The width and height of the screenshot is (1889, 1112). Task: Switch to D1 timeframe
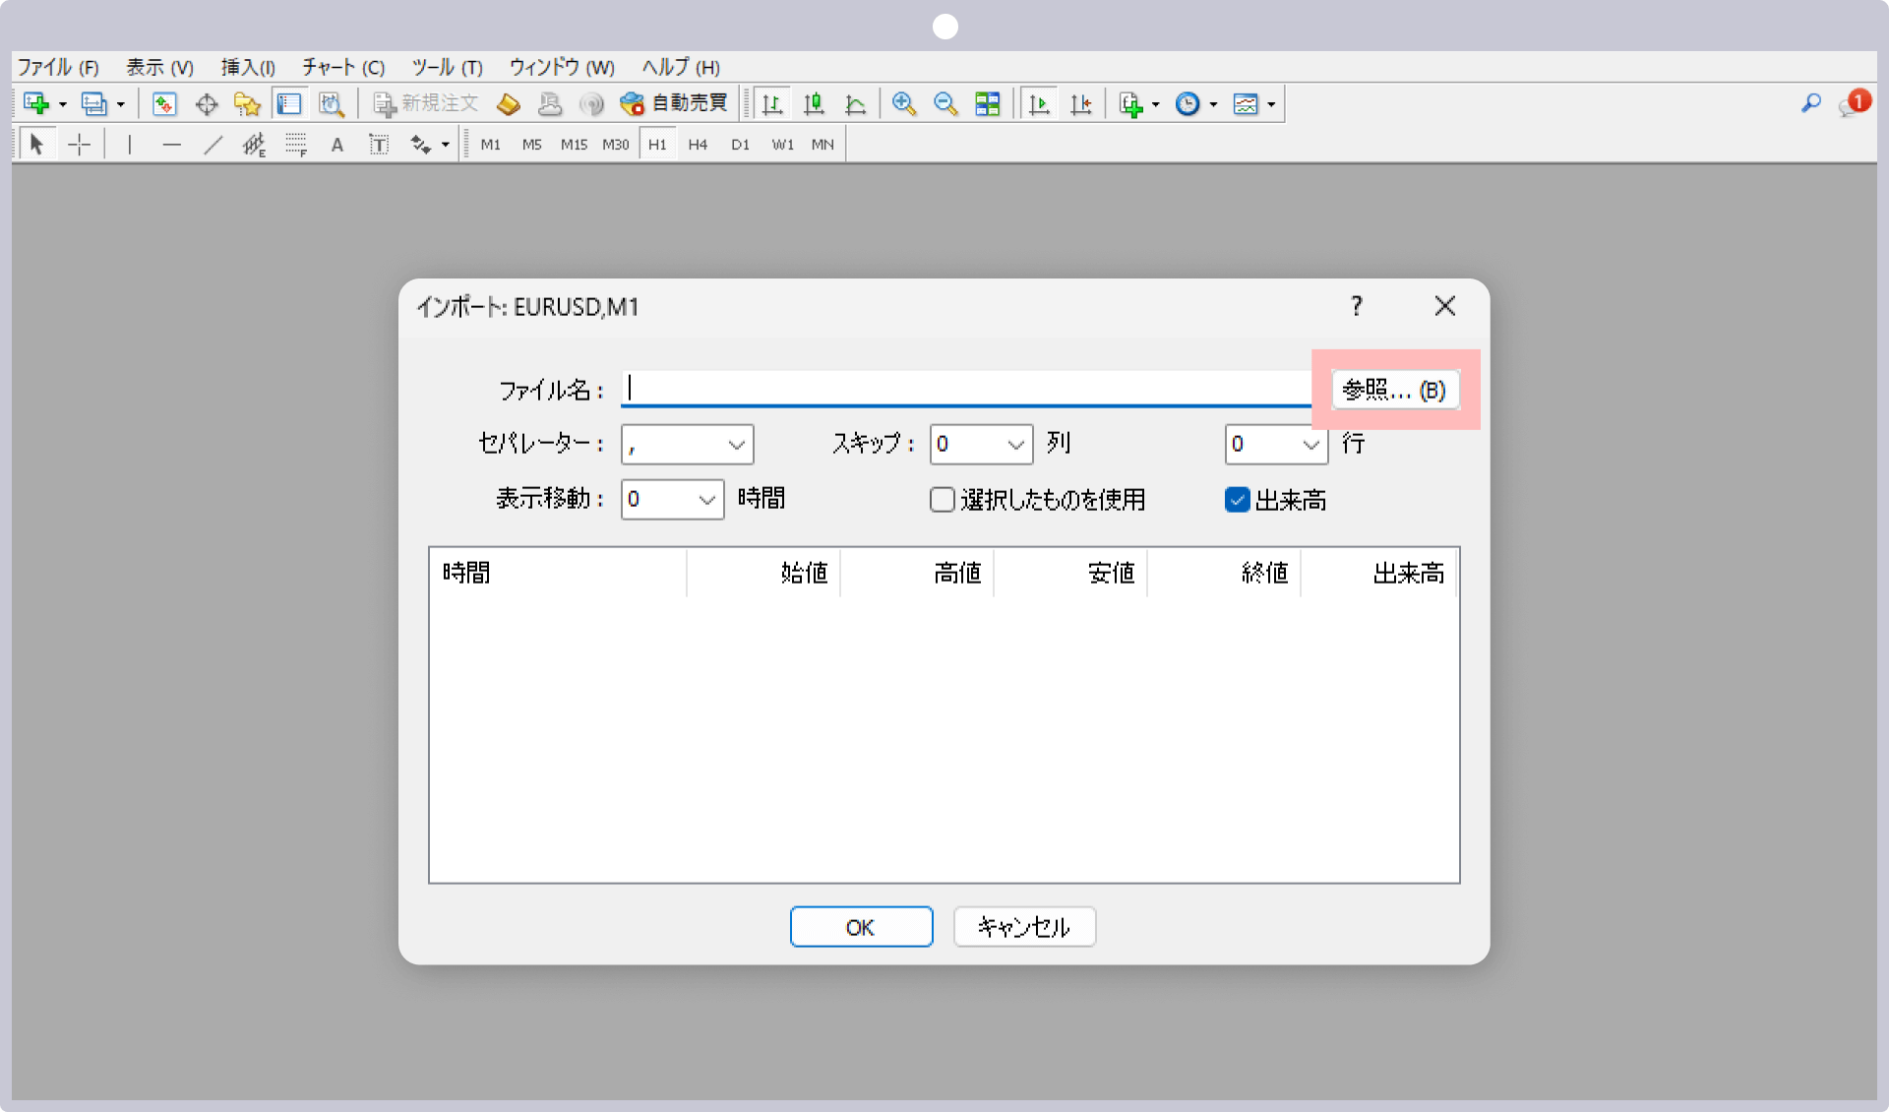pos(740,145)
